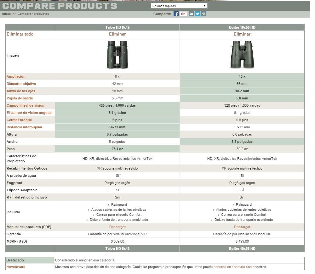Click the Distancia interpupilar row label
Viewport: 315px width, 274px height.
coord(24,127)
